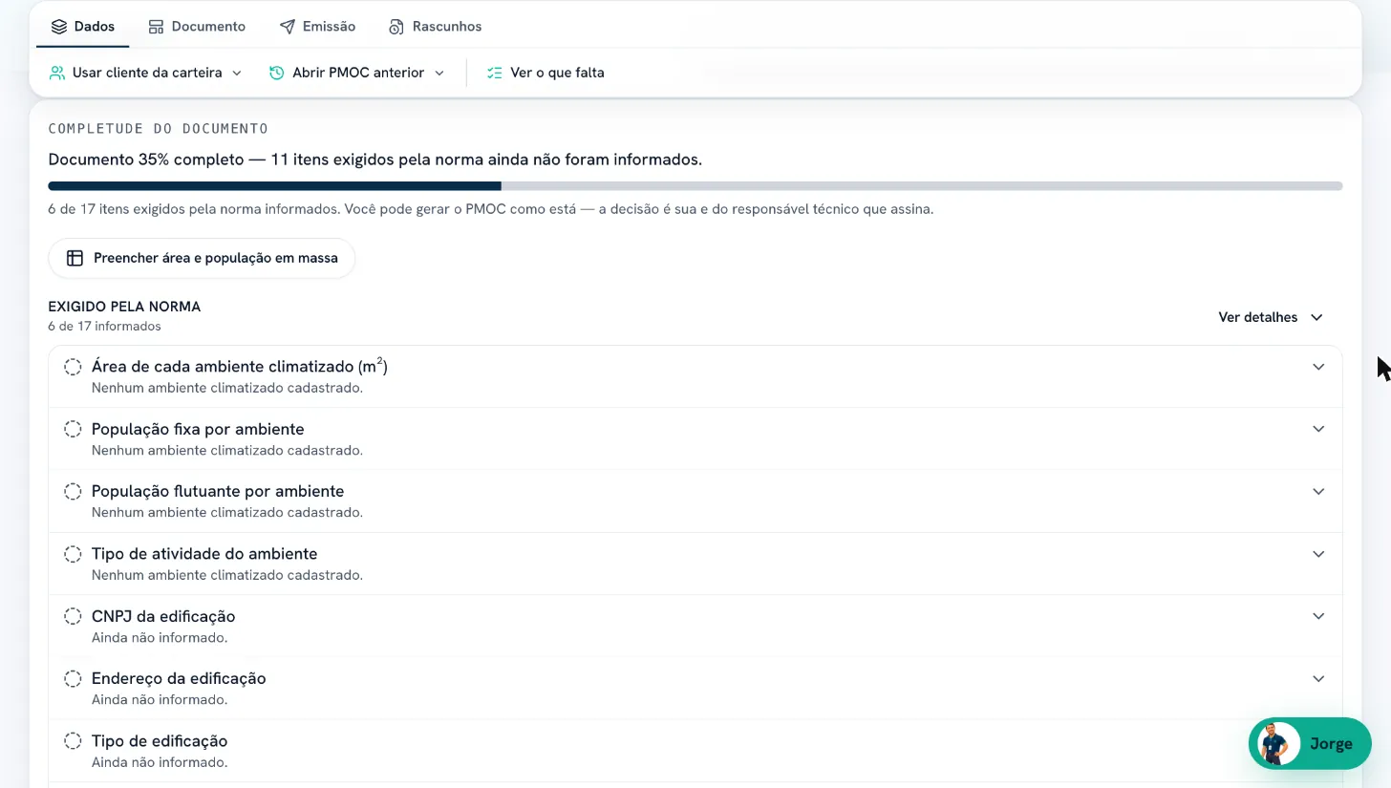The height and width of the screenshot is (788, 1391).
Task: Open the Rascunhos tab
Action: tap(435, 27)
